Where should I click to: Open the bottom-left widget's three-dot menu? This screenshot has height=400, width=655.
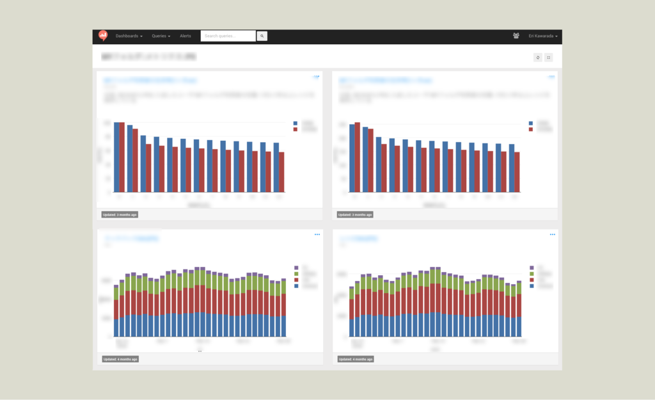pyautogui.click(x=317, y=234)
